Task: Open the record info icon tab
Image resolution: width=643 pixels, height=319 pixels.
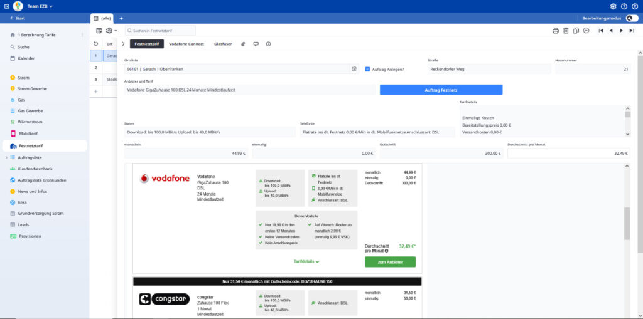Action: click(268, 44)
